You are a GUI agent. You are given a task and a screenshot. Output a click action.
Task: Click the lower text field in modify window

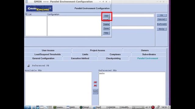click(133, 28)
